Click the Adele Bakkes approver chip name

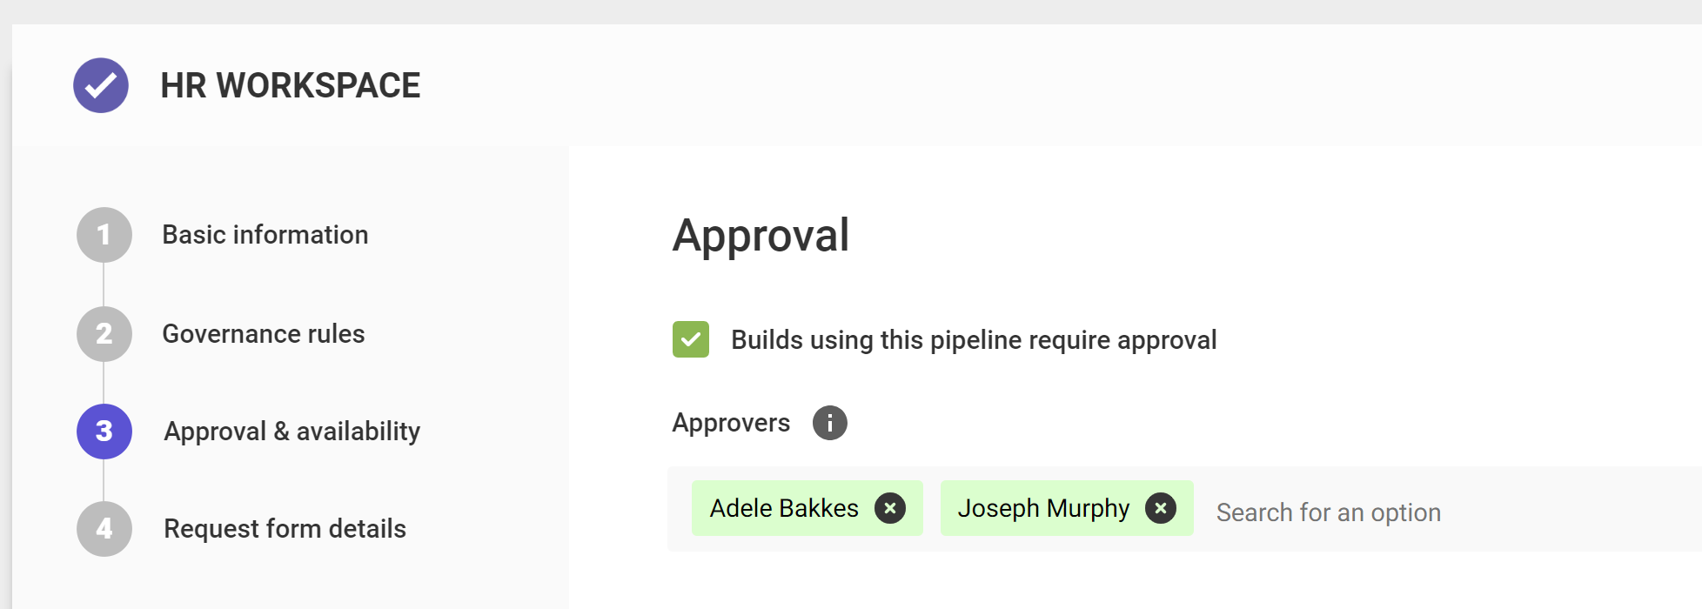pos(784,508)
